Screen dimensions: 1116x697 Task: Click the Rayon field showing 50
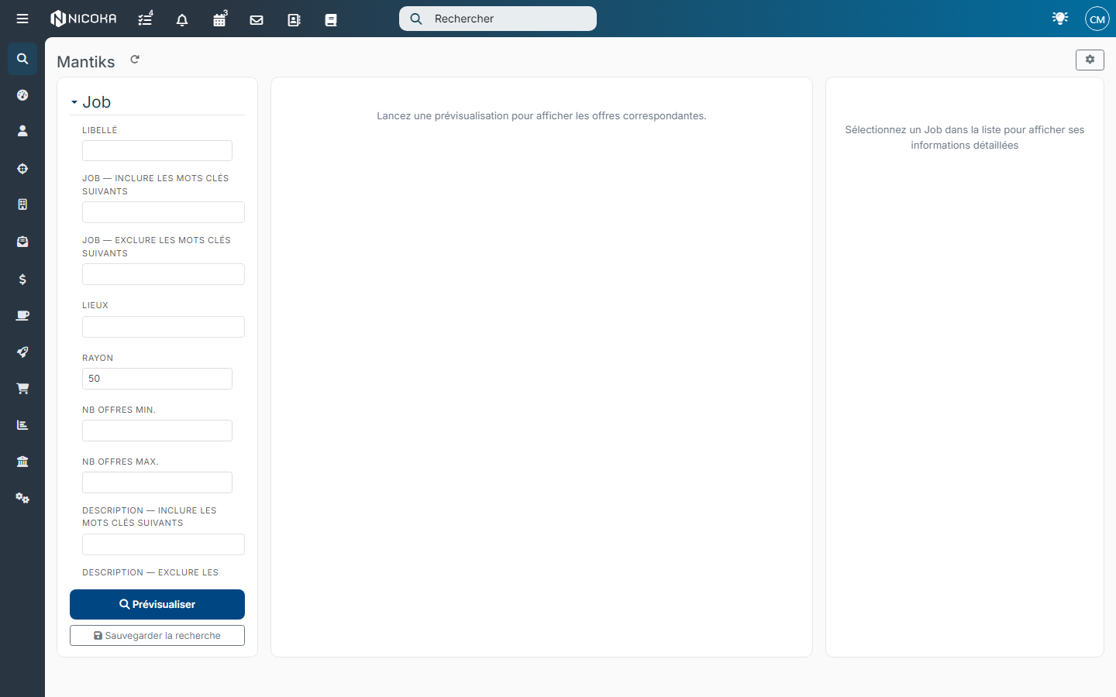click(157, 379)
